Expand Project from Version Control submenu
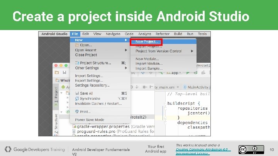 [163, 51]
